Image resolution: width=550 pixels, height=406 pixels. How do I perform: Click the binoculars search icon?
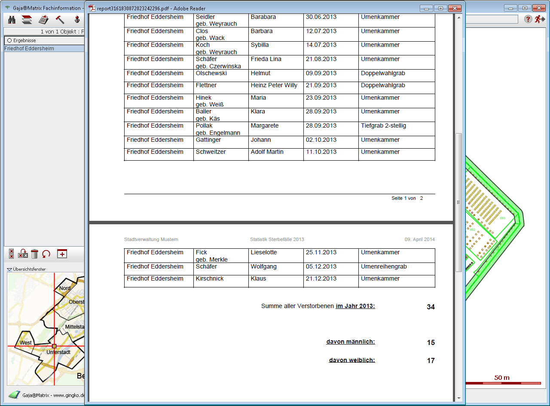pyautogui.click(x=12, y=19)
